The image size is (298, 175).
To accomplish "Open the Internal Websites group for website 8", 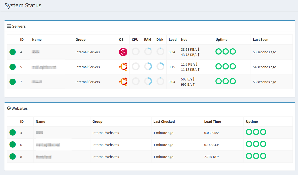I will tap(106, 156).
